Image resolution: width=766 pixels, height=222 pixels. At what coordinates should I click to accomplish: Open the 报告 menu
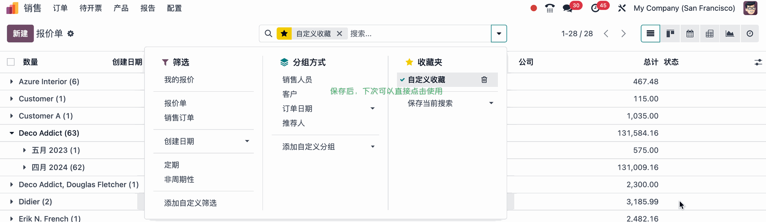[x=148, y=8]
